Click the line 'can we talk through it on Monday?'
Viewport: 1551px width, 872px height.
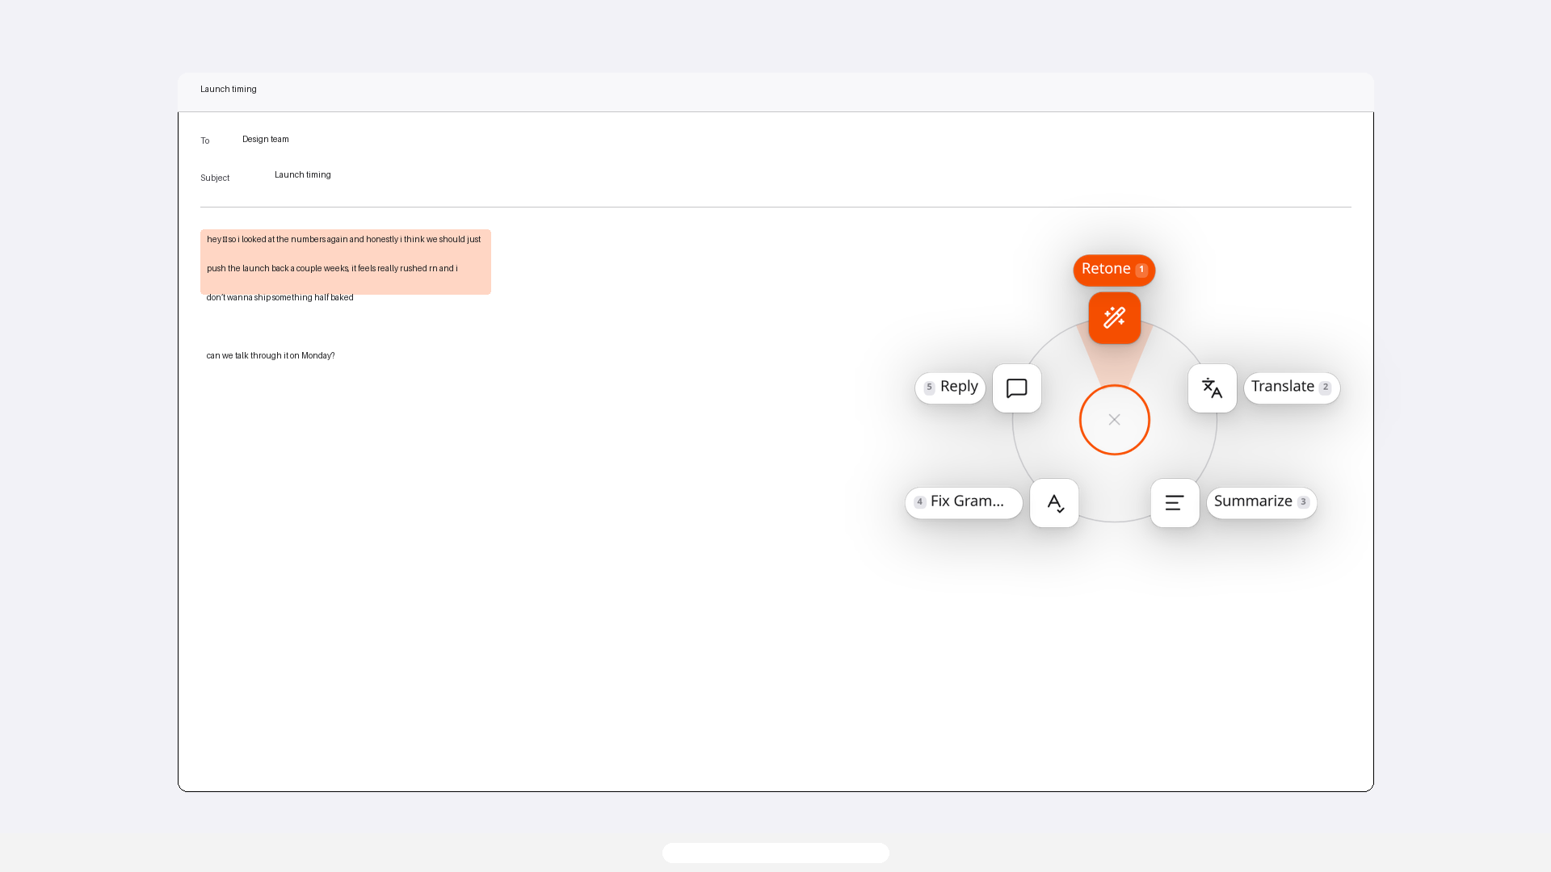(271, 356)
